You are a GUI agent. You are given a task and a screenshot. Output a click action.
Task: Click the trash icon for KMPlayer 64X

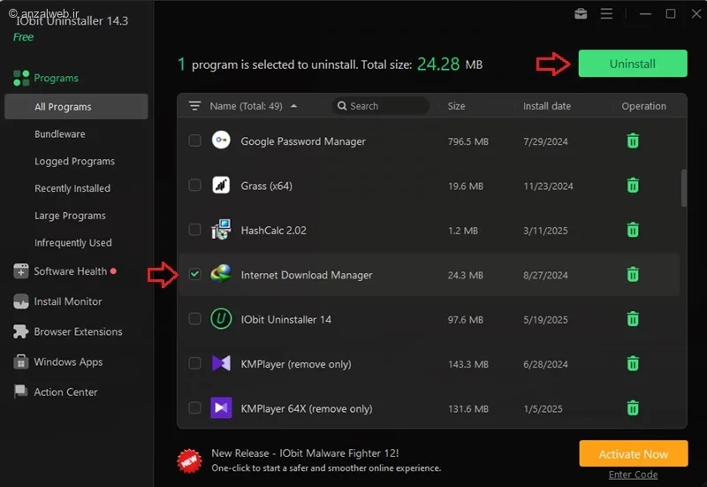(633, 408)
